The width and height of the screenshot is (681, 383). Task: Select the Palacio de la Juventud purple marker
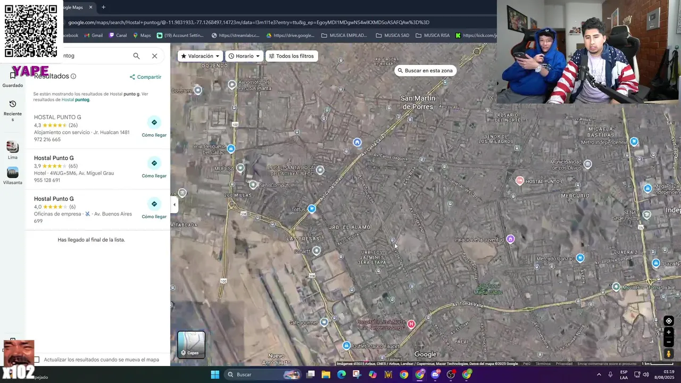pyautogui.click(x=511, y=239)
